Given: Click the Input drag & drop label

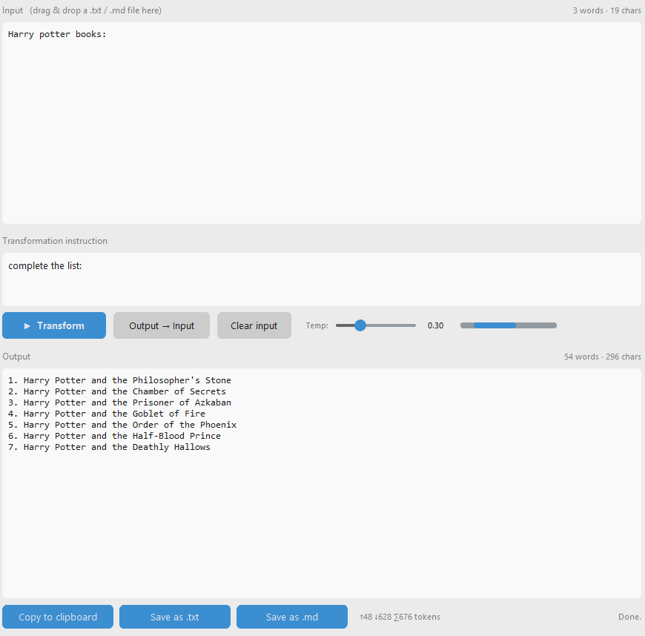Looking at the screenshot, I should coord(82,10).
